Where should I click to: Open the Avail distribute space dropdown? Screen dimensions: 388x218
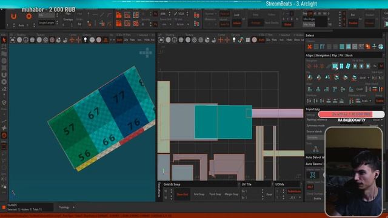click(x=366, y=101)
